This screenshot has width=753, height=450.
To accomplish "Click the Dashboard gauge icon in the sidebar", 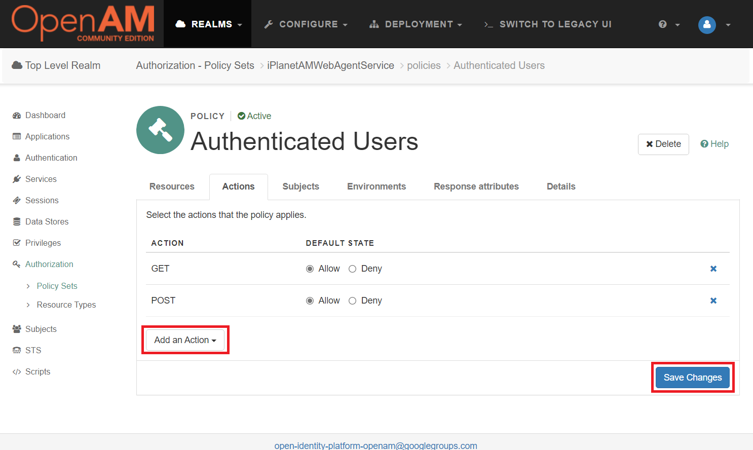I will point(17,116).
